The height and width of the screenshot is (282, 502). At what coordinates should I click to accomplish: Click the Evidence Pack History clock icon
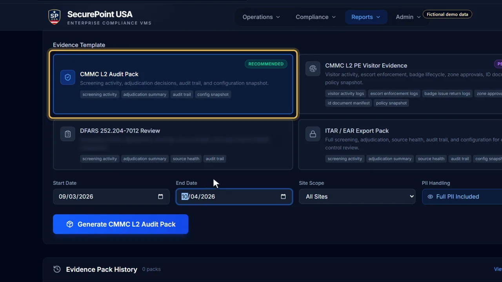(x=57, y=269)
